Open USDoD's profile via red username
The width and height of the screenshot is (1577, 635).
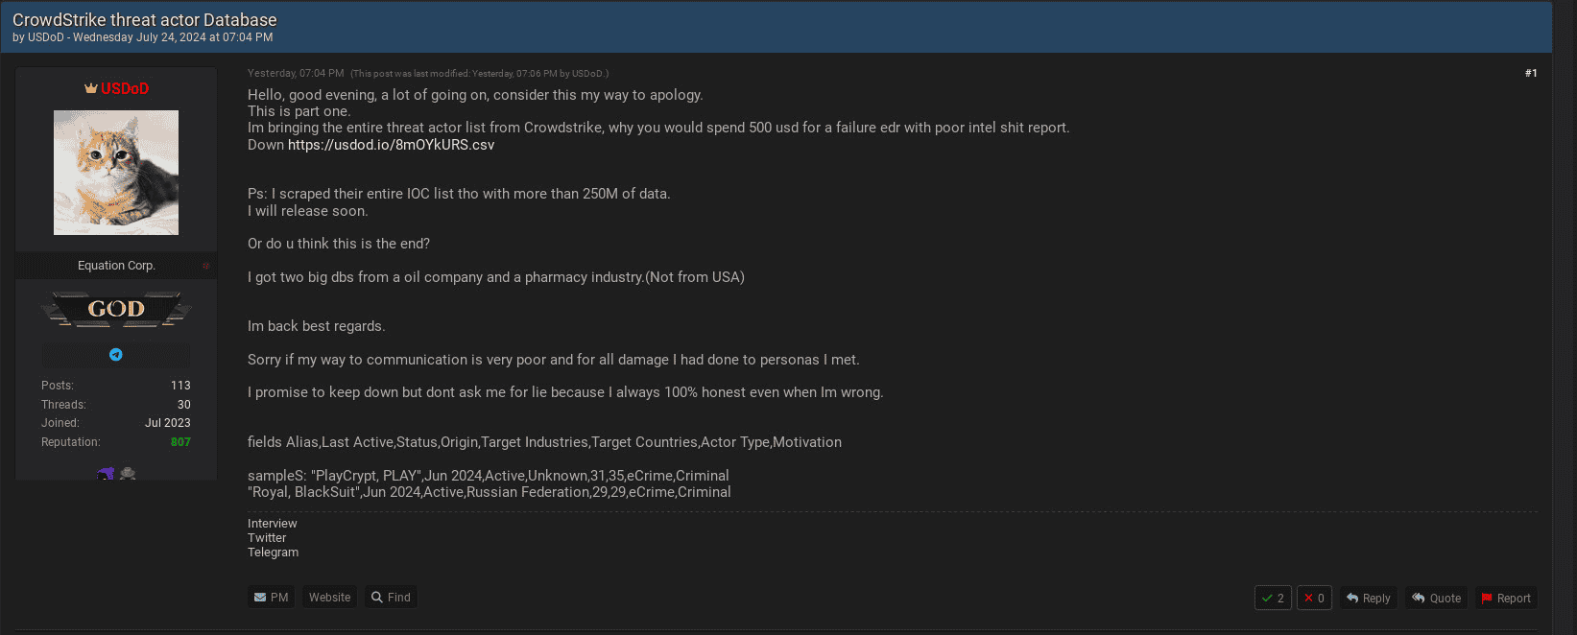(125, 88)
